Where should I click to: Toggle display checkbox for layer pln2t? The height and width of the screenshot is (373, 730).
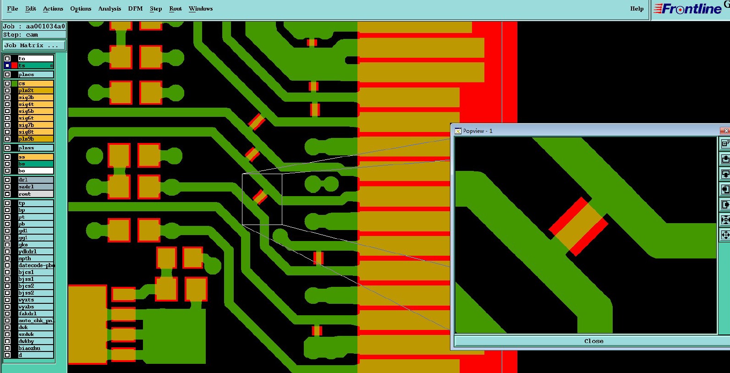tap(7, 90)
